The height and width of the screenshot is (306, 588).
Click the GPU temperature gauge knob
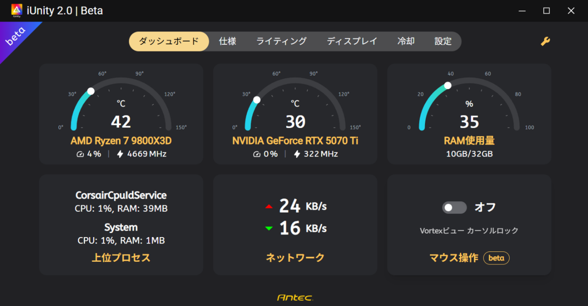pyautogui.click(x=256, y=100)
